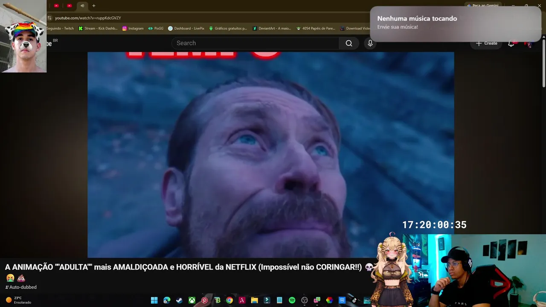Select the active tab playing audio
The height and width of the screenshot is (307, 546).
(82, 6)
